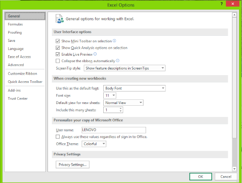Confirm with the OK button
242x183 pixels.
pyautogui.click(x=201, y=177)
